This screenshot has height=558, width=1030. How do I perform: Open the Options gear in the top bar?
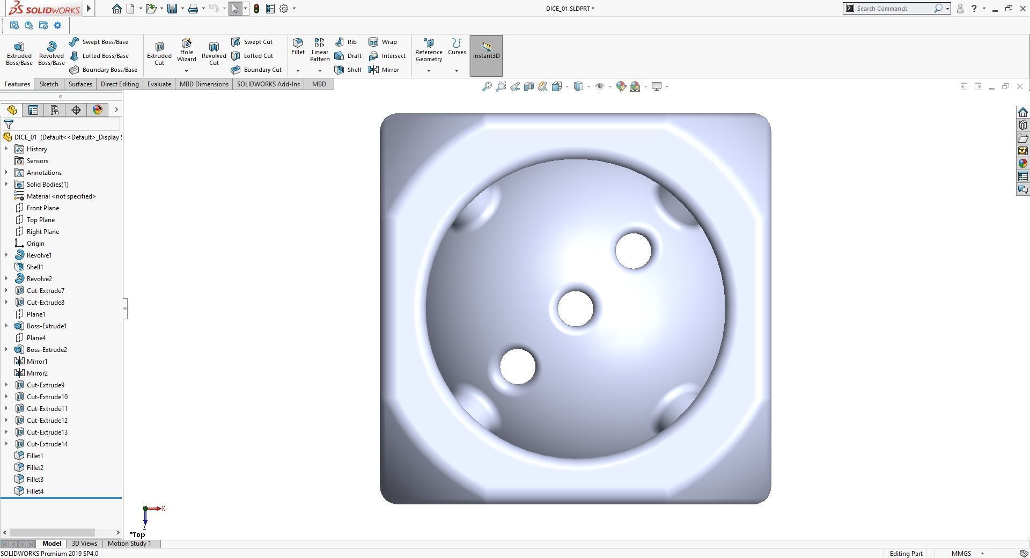click(x=284, y=9)
